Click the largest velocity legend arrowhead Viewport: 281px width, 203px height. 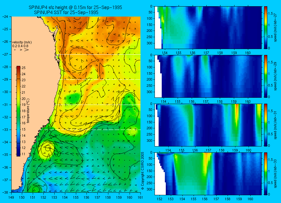point(27,50)
